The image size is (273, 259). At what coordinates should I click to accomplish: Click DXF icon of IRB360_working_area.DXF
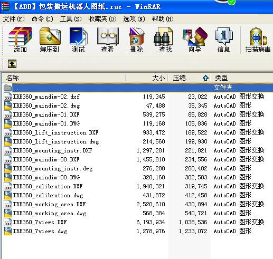coord(8,204)
